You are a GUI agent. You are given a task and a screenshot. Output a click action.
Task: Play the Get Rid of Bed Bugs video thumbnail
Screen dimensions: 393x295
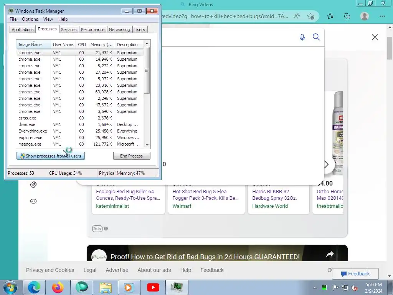pos(217,253)
